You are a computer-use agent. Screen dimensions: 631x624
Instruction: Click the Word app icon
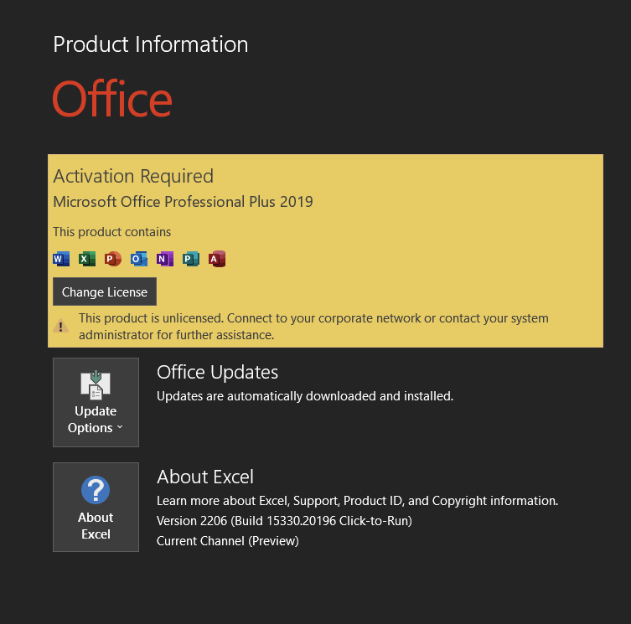point(61,259)
